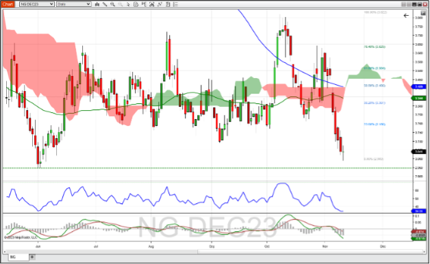Click the Dec label on time axis

pos(383,246)
